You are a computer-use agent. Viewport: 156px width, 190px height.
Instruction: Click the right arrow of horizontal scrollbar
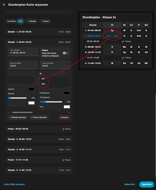pos(69,112)
